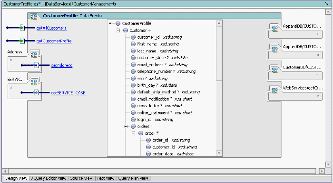This screenshot has width=333, height=183.
Task: Click the login_id element icon
Action: [133, 119]
